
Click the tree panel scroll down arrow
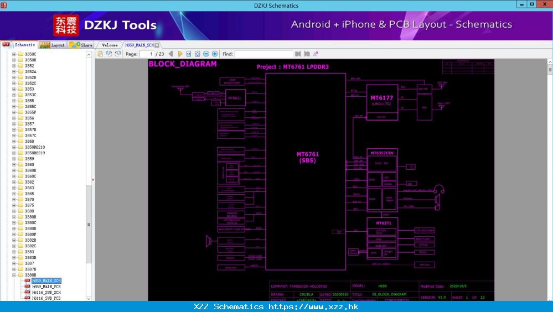tap(89, 298)
